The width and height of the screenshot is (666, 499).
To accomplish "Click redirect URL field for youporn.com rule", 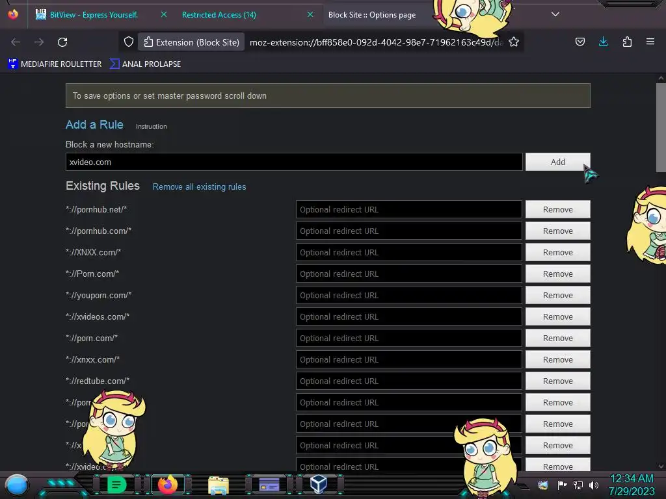I will tap(409, 296).
